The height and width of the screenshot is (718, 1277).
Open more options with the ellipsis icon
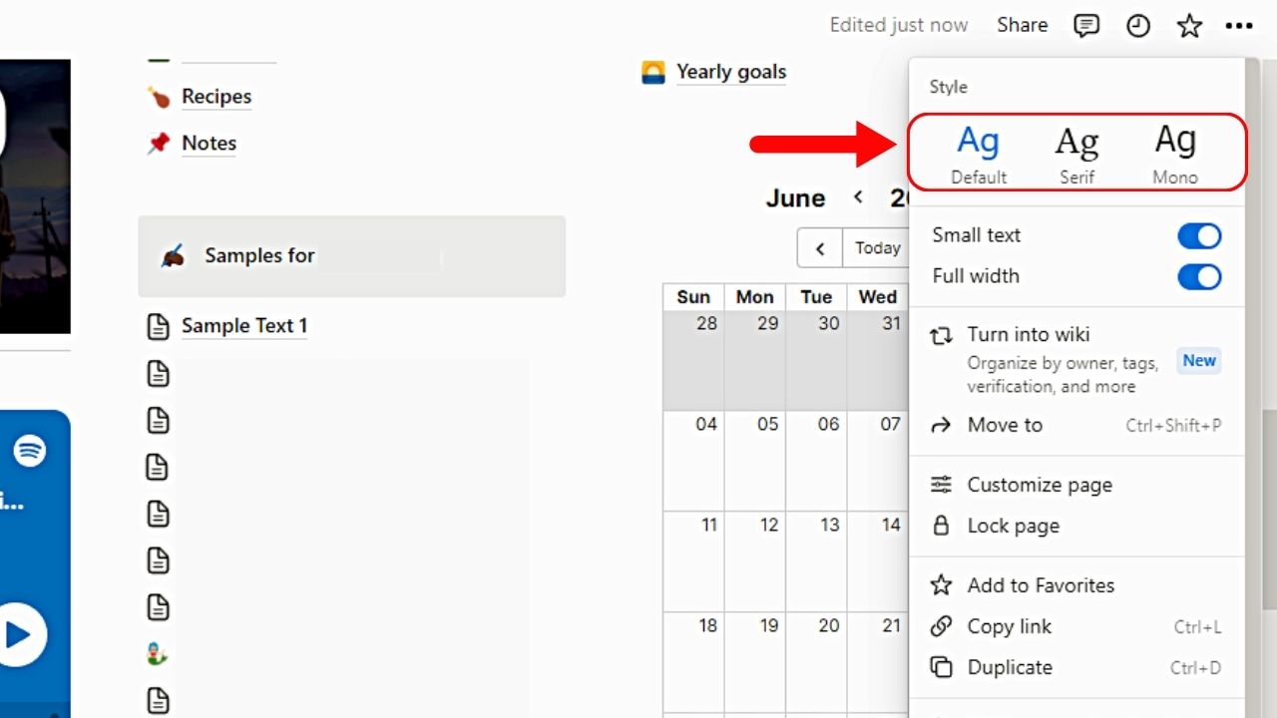(x=1239, y=25)
